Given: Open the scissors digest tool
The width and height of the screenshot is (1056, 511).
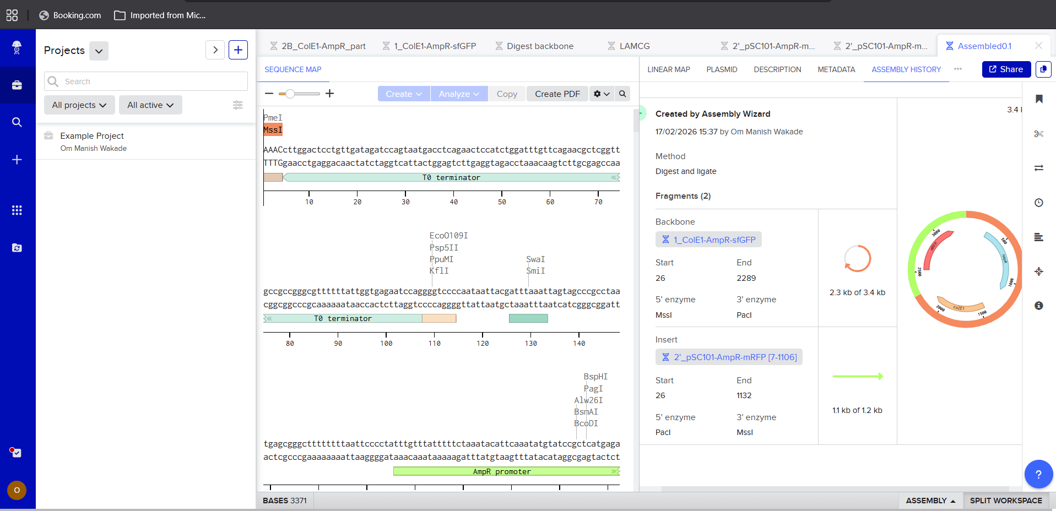Looking at the screenshot, I should (1039, 134).
